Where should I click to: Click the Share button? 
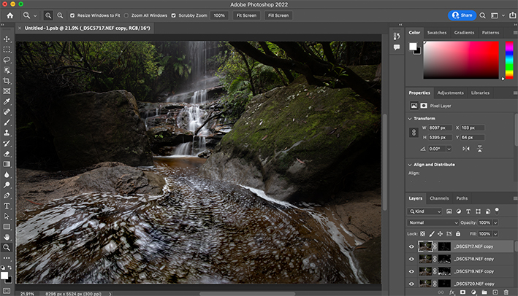(462, 15)
